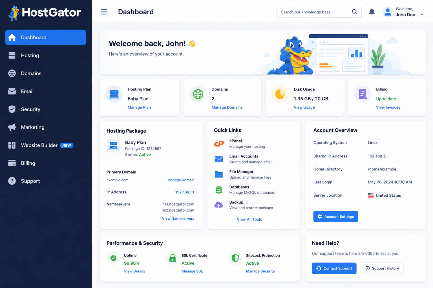The height and width of the screenshot is (288, 433).
Task: Click the Website Builder layout icon
Action: 12,145
